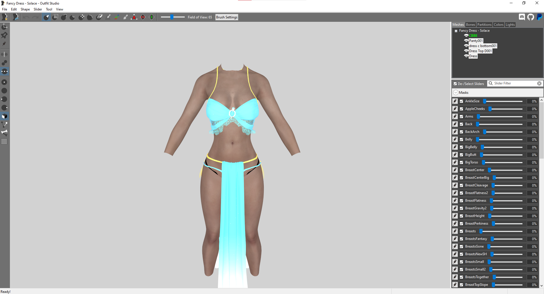Viewport: 544px width, 294px height.
Task: Open the PayPal donation icon
Action: 539,17
